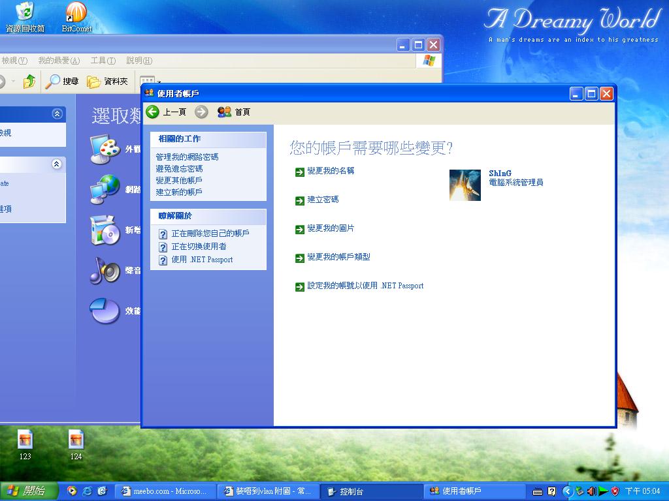Click 搜尋 search button in Control Panel toolbar

coord(62,81)
